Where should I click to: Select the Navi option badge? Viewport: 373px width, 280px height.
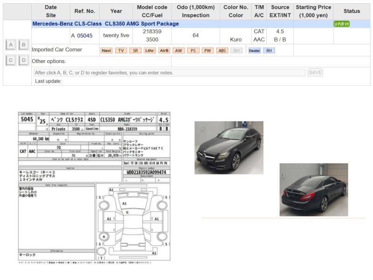click(x=106, y=50)
